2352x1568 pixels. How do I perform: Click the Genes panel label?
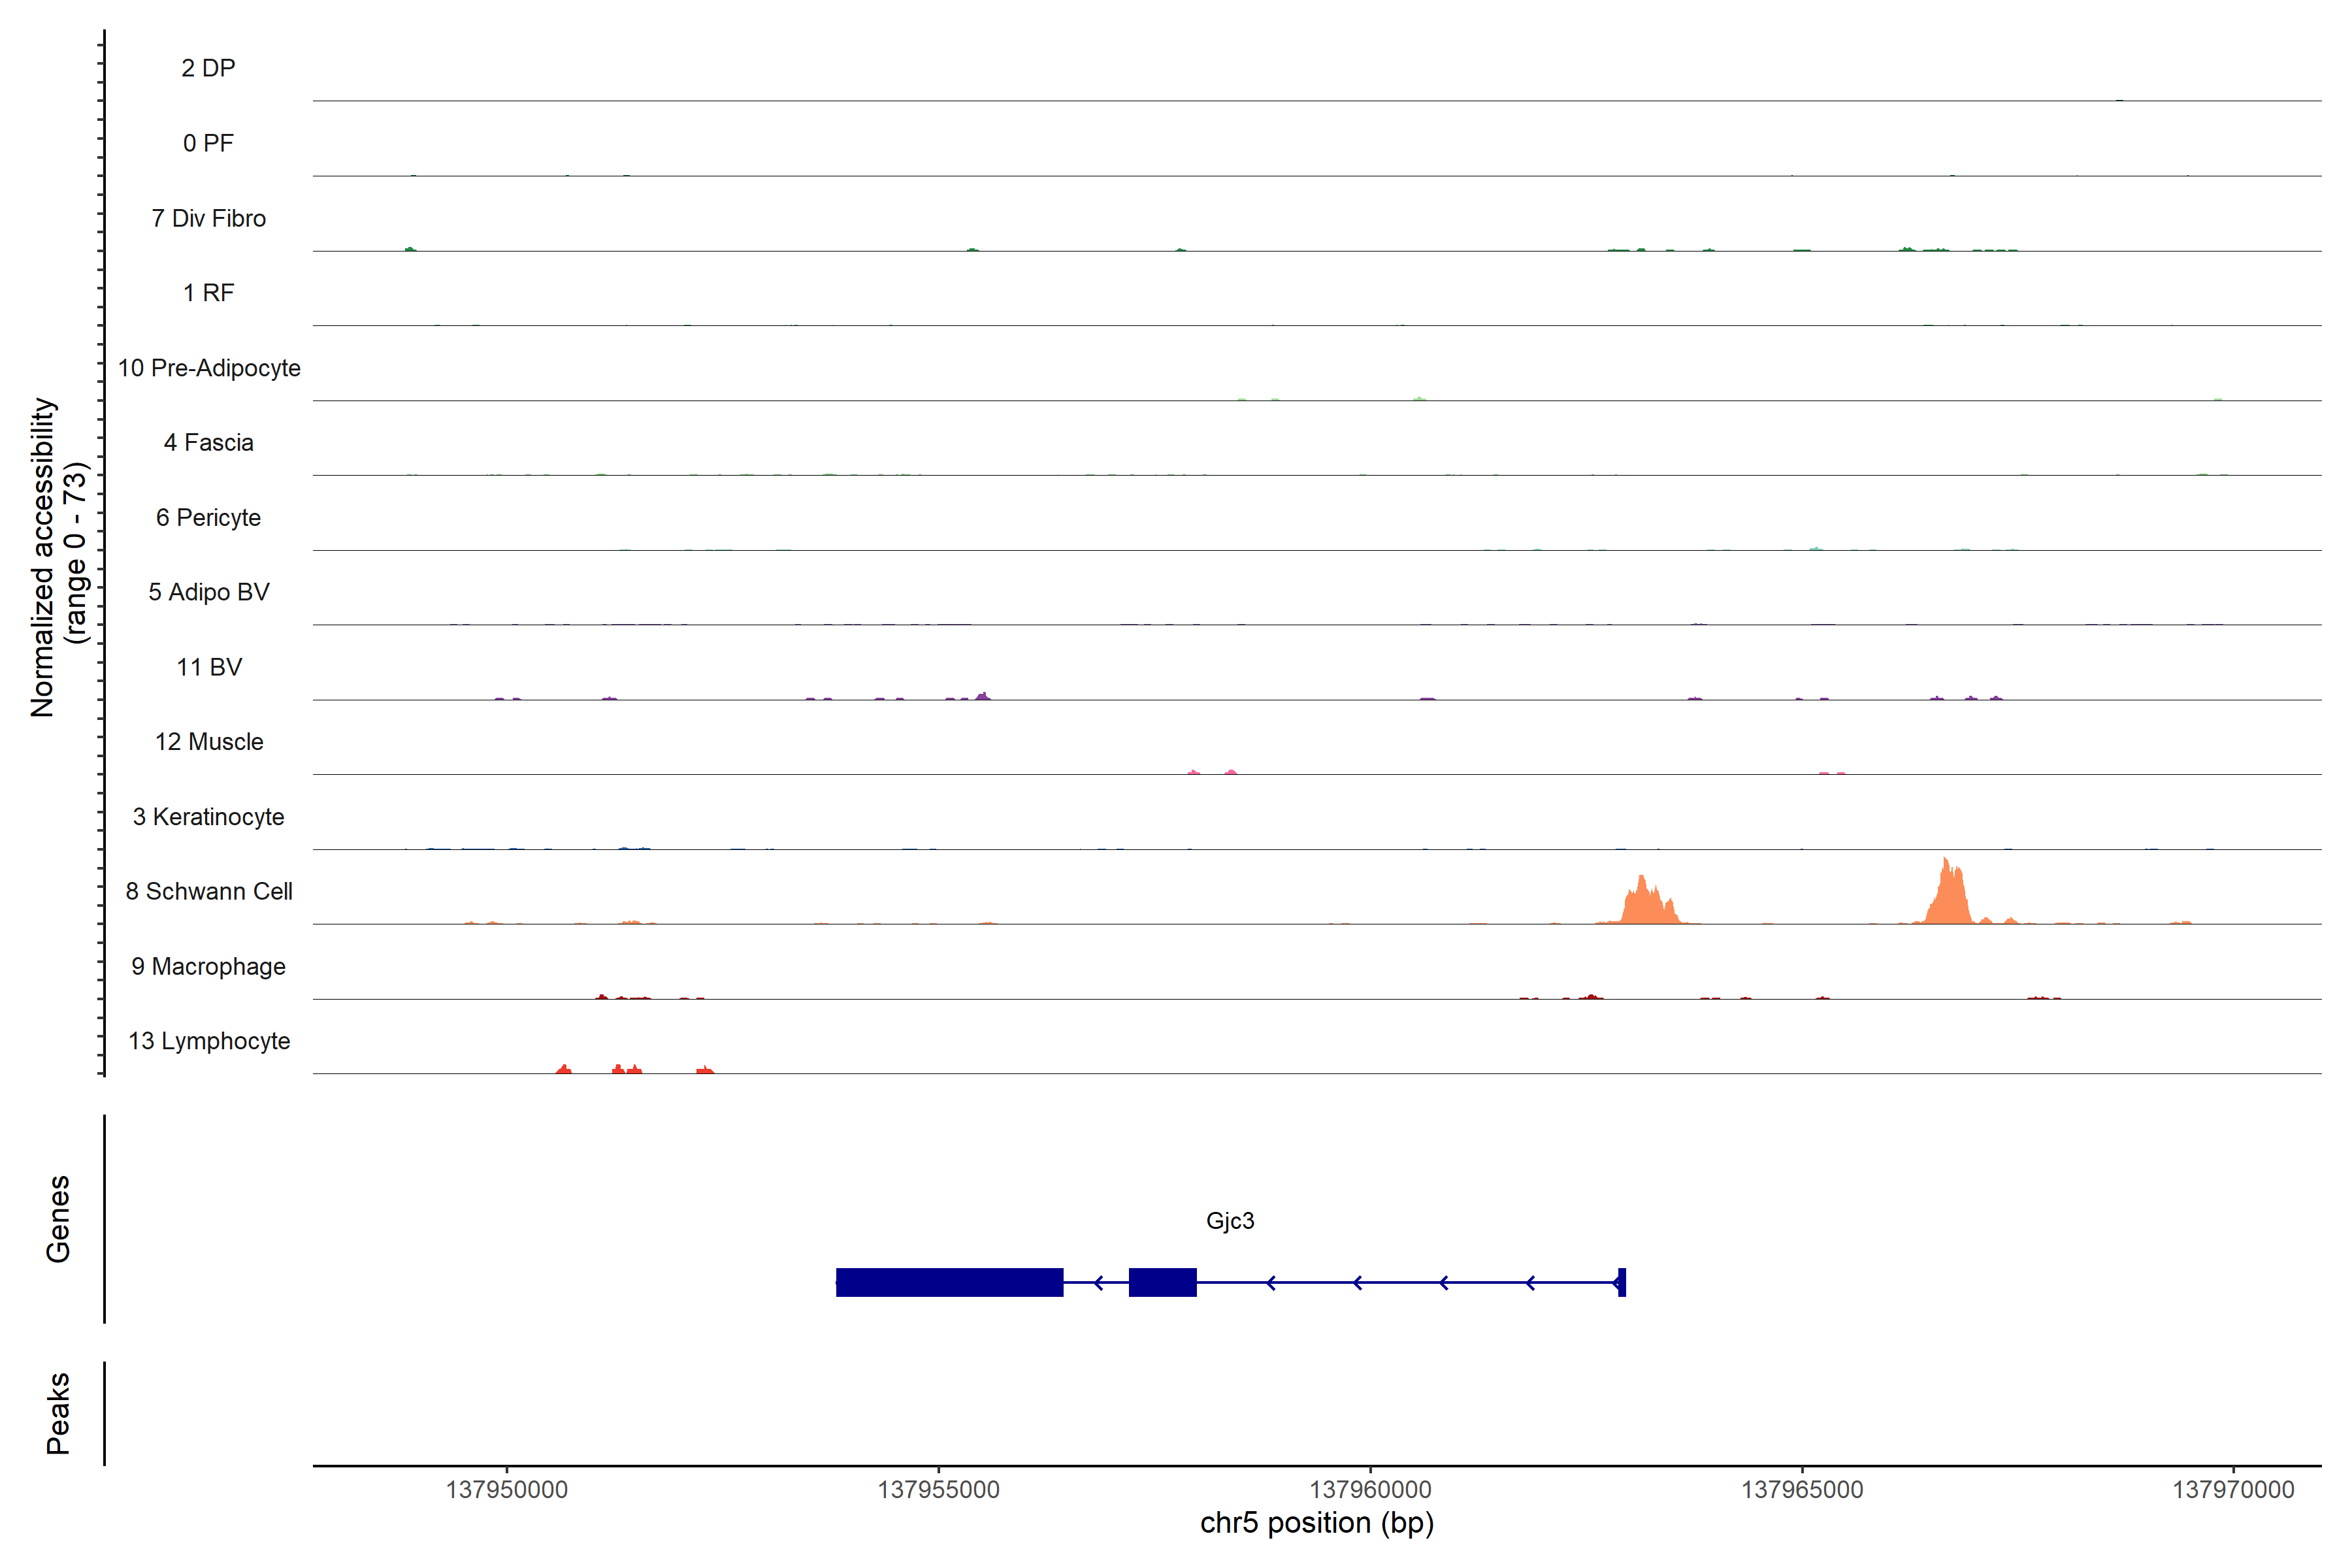(x=58, y=1219)
